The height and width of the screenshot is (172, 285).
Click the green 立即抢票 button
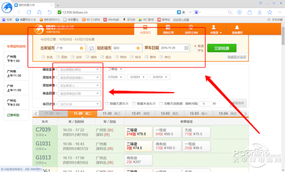tap(222, 48)
